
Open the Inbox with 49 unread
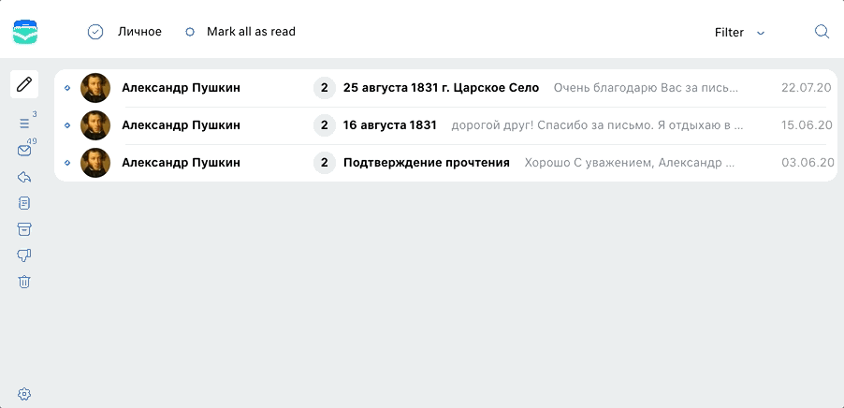pyautogui.click(x=24, y=151)
